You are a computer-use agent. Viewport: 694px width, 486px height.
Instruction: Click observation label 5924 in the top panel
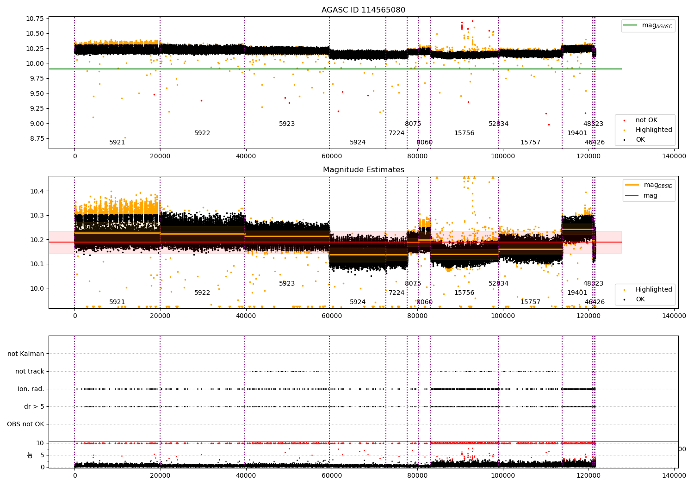(x=358, y=143)
